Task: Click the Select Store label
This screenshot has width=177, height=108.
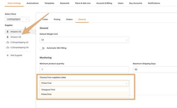Action: [x=10, y=14]
